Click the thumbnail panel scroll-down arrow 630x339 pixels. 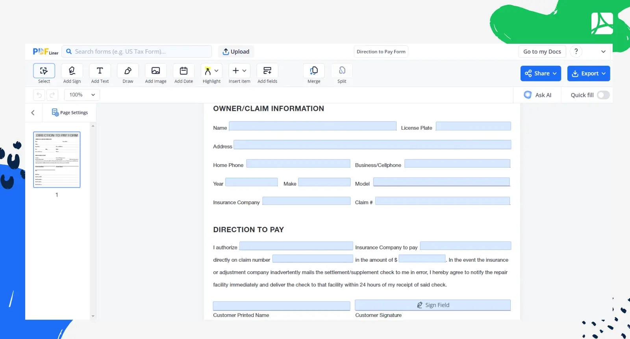point(93,316)
